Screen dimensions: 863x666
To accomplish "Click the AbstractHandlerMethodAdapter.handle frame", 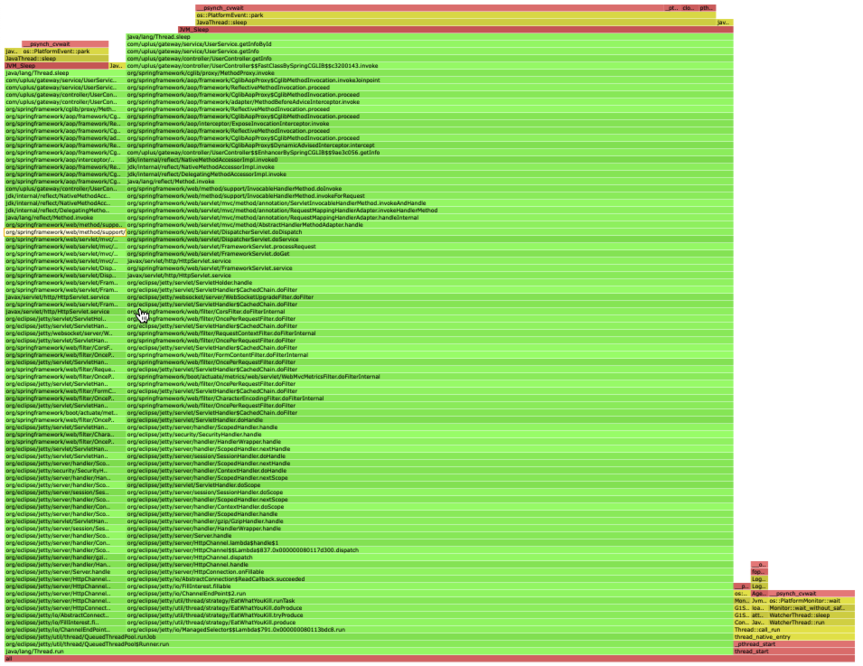I will pos(429,225).
